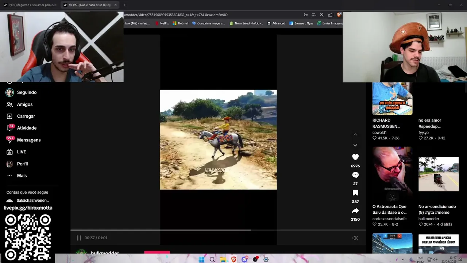Open Inbox (162) mail bookmark
Screen dimensions: 467x263
pyautogui.click(x=137, y=23)
